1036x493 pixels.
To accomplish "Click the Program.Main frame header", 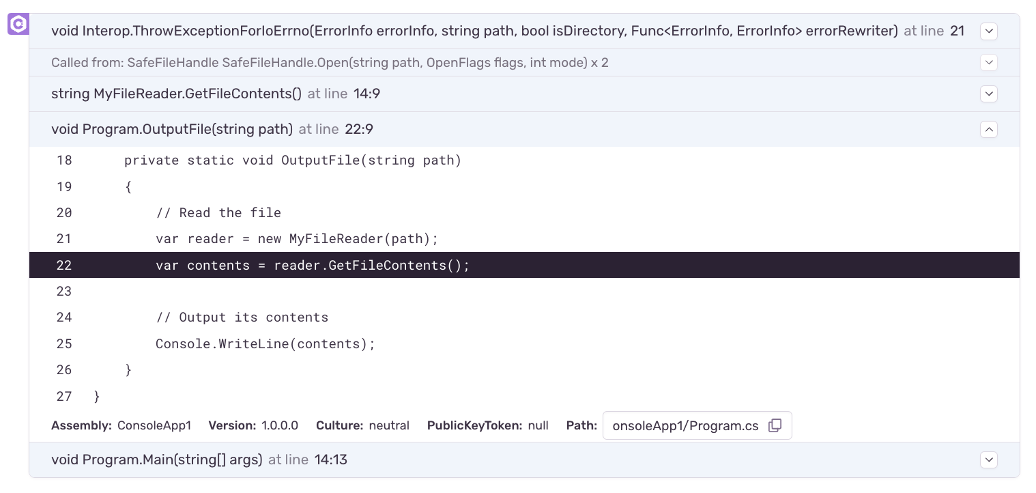I will (156, 460).
